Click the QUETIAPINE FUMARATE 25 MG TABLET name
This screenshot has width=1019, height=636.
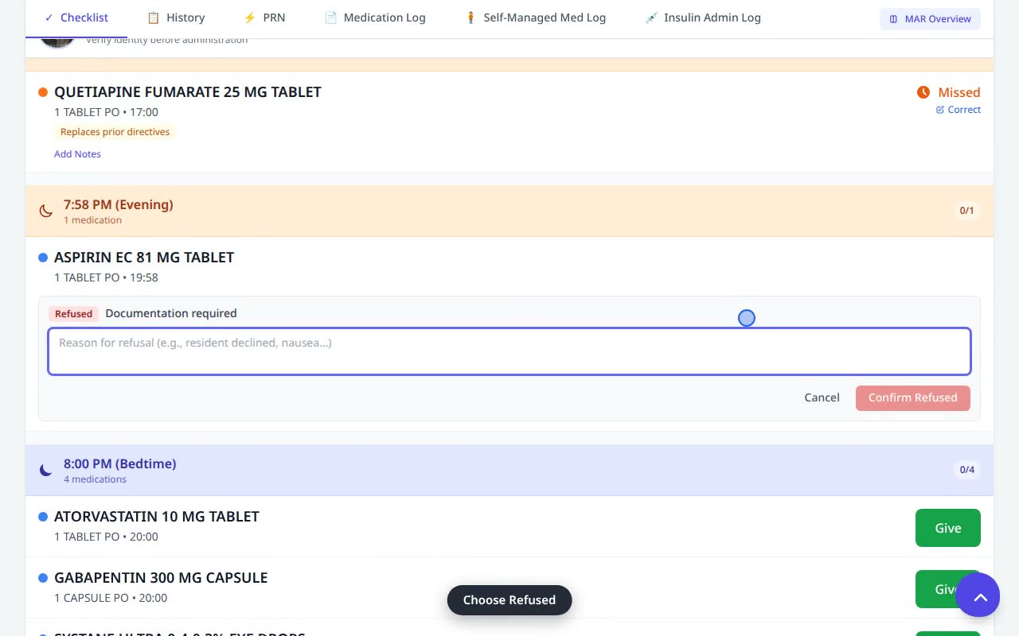click(x=188, y=92)
